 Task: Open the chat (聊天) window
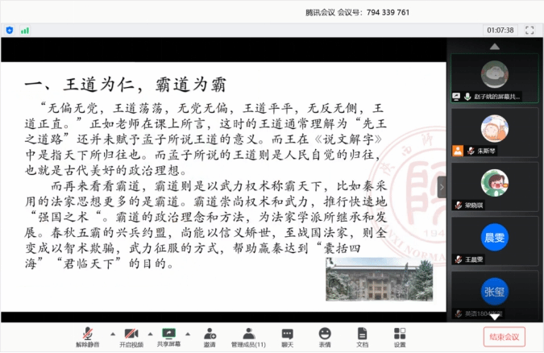coord(287,336)
